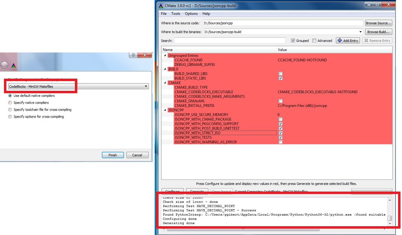Screen dimensions: 402x235
Task: Select the DEBUG_LIBNAME_SUFFIX entry
Action: 195,65
